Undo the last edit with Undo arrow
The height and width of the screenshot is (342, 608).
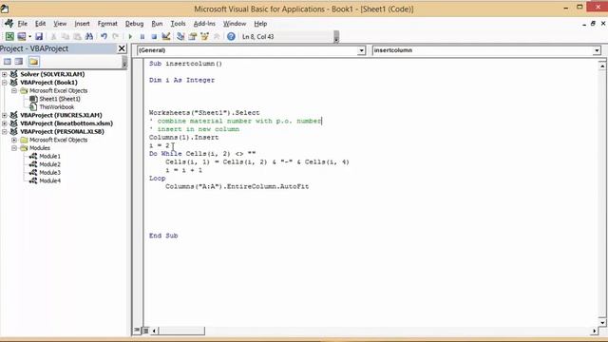pos(104,36)
